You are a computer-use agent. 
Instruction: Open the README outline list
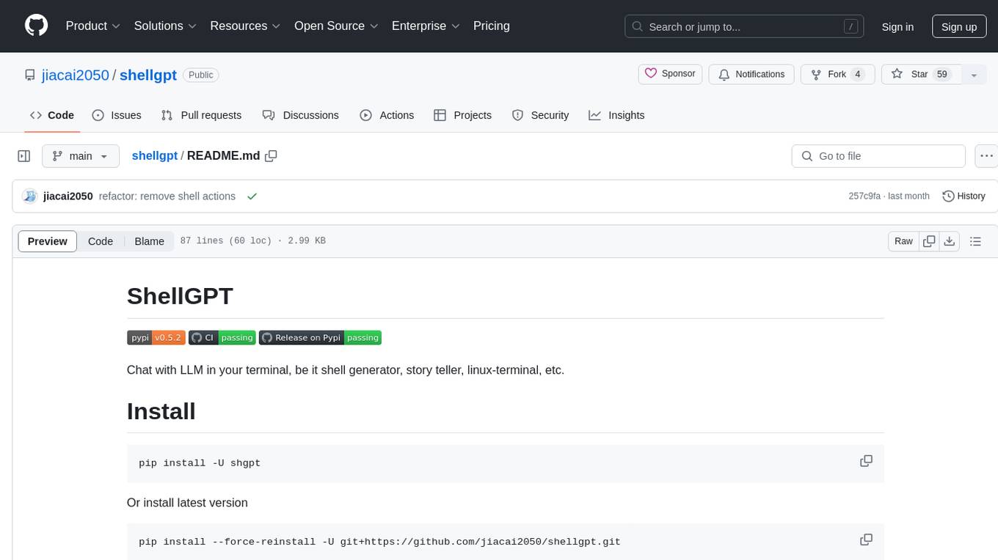pos(975,241)
